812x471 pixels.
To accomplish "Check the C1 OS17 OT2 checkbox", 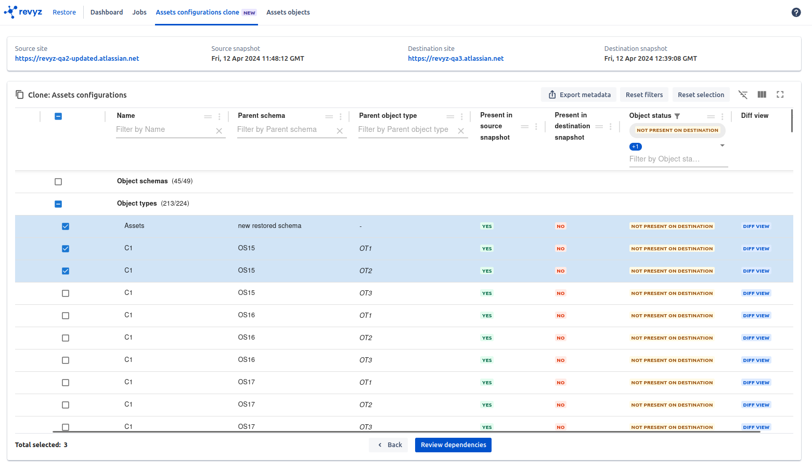I will 66,405.
